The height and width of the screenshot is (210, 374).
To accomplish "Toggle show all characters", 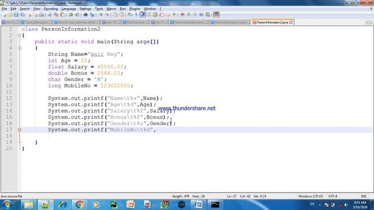I will point(136,15).
